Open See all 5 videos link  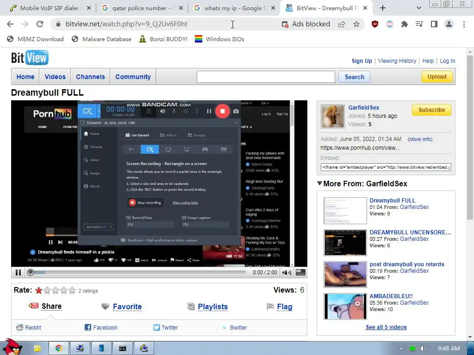pyautogui.click(x=386, y=327)
